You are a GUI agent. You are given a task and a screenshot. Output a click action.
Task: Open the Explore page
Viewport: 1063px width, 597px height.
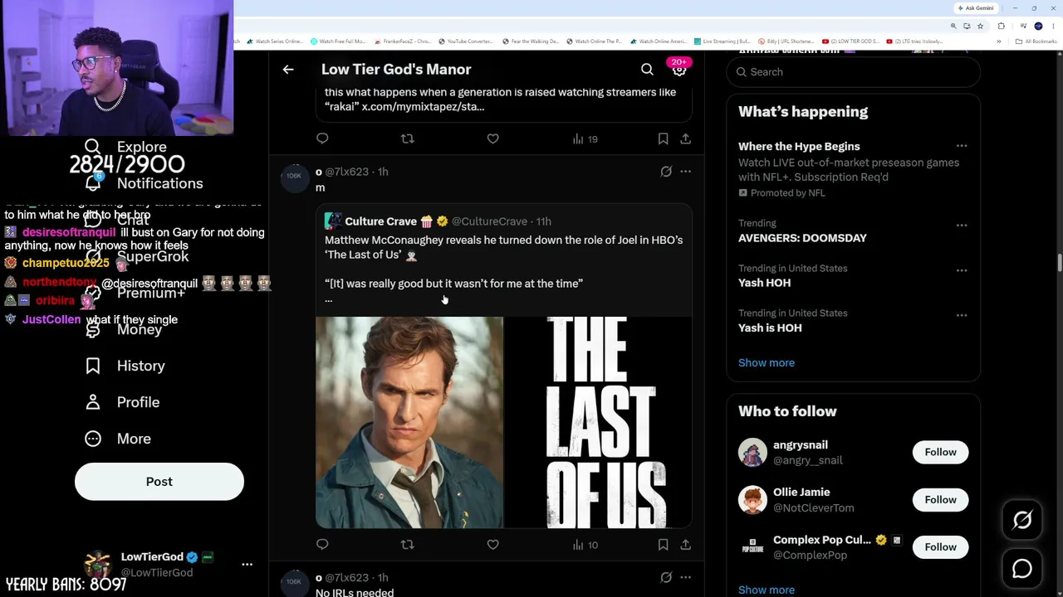click(126, 147)
